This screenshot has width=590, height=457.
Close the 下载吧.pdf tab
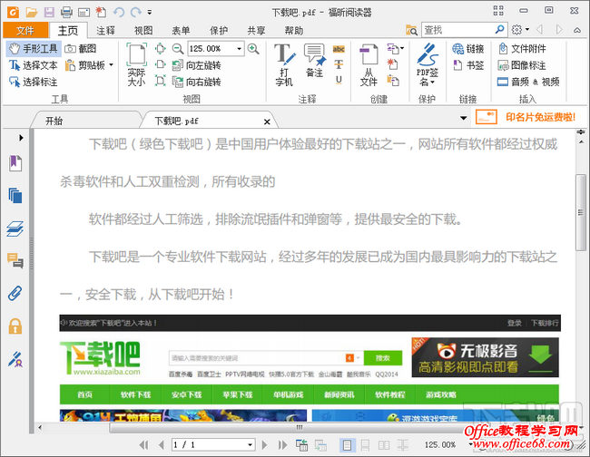pos(267,122)
